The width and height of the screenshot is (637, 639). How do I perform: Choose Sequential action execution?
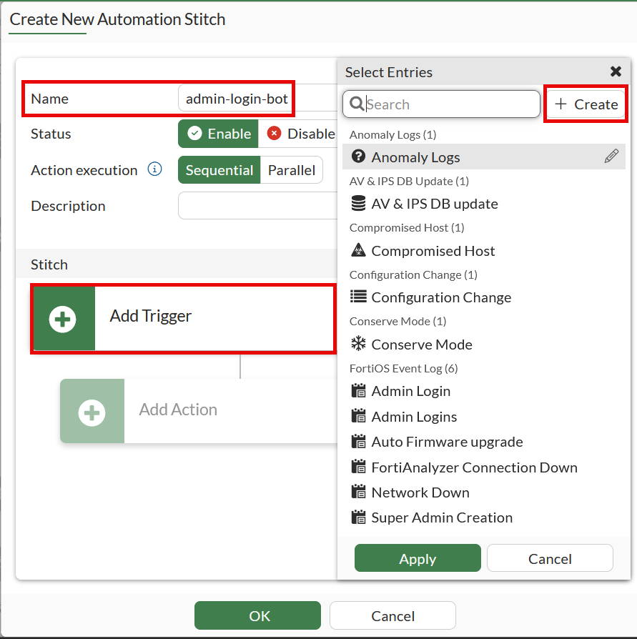(x=219, y=170)
